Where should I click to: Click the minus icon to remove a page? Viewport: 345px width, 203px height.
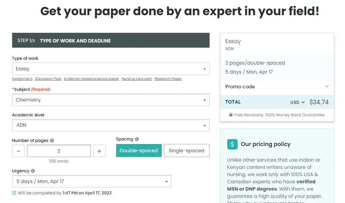(18, 151)
